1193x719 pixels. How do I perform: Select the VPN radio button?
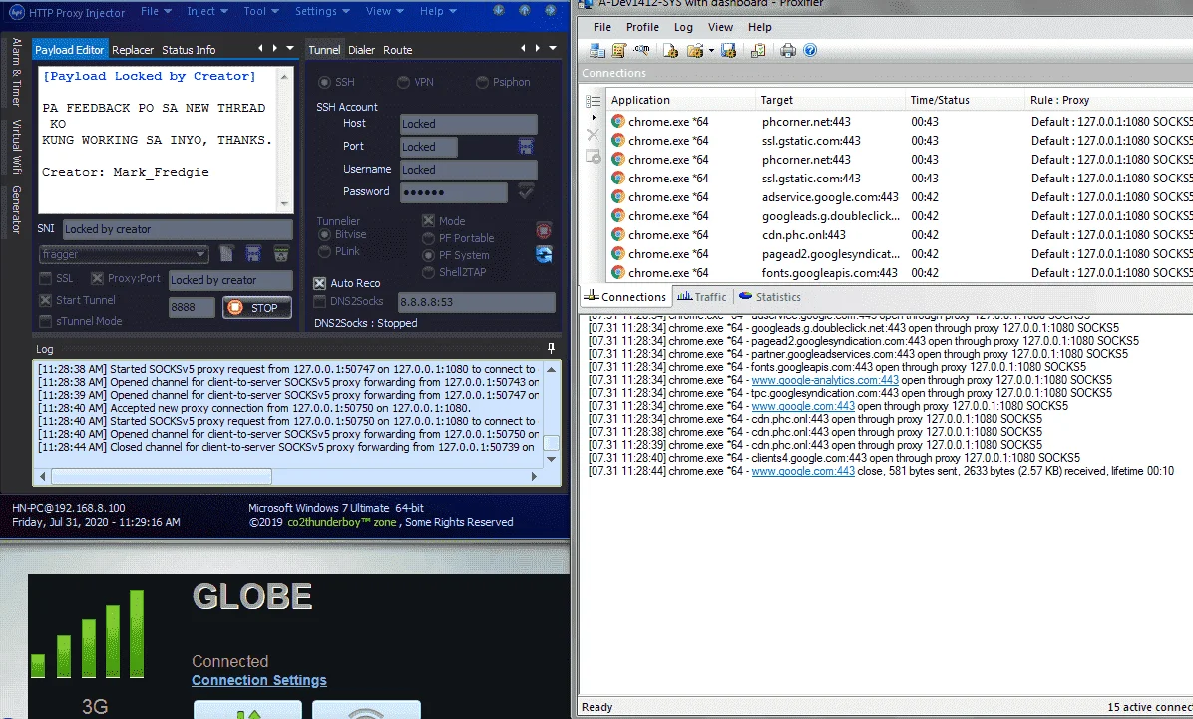415,82
